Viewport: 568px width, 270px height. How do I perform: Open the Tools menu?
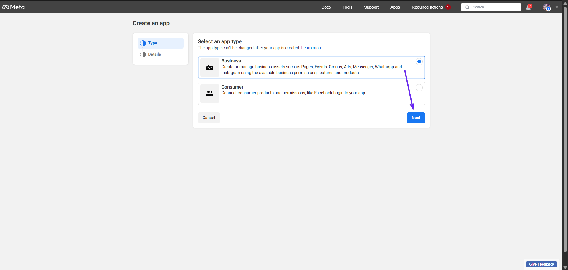point(347,7)
